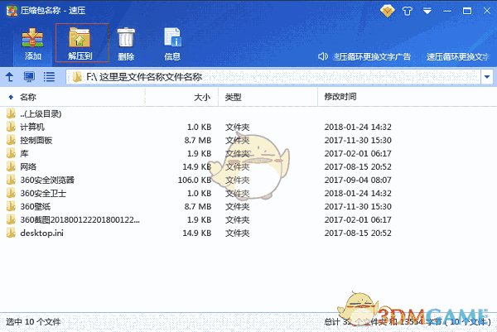
Task: Open the 速压循环更换文字广告 ad link
Action: coord(372,56)
